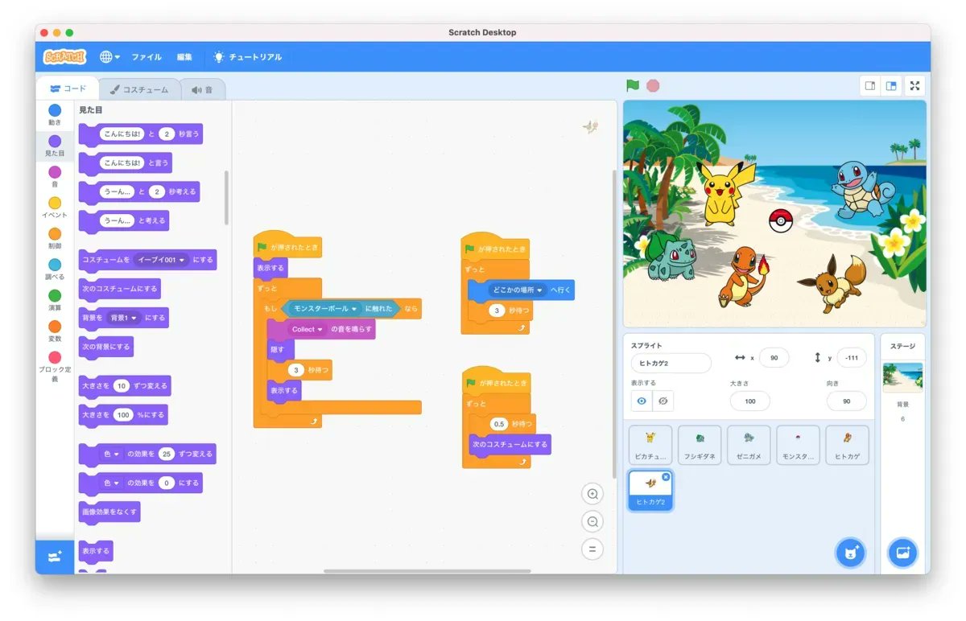Open backdrop dropdown 背景1 in palette
The image size is (966, 621).
(x=125, y=318)
